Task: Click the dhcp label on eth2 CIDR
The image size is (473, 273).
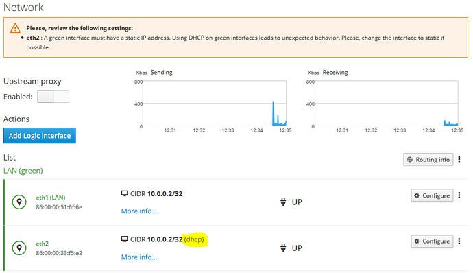Action: coord(194,239)
